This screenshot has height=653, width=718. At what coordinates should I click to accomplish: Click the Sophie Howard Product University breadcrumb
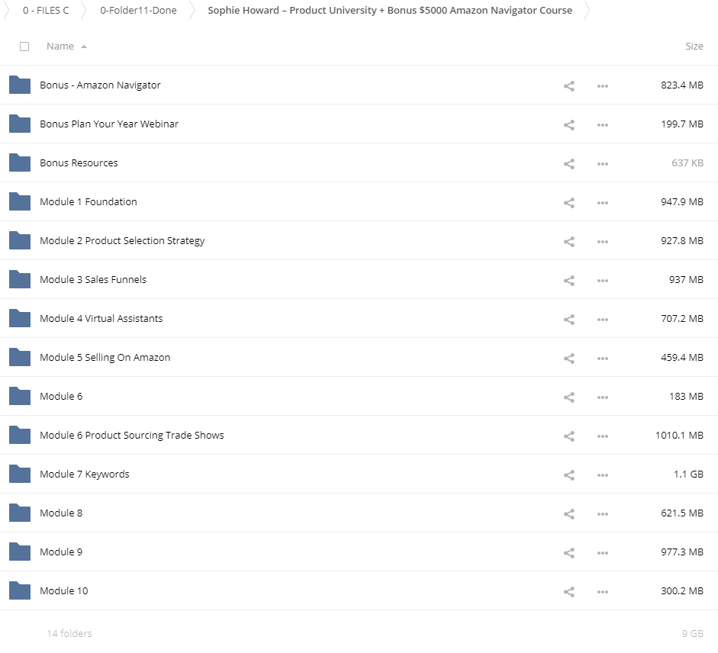click(389, 11)
